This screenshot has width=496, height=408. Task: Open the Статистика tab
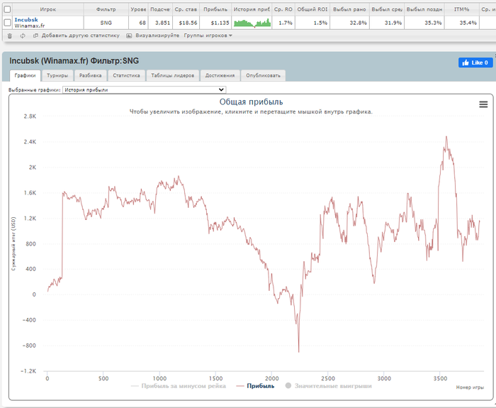[x=126, y=75]
